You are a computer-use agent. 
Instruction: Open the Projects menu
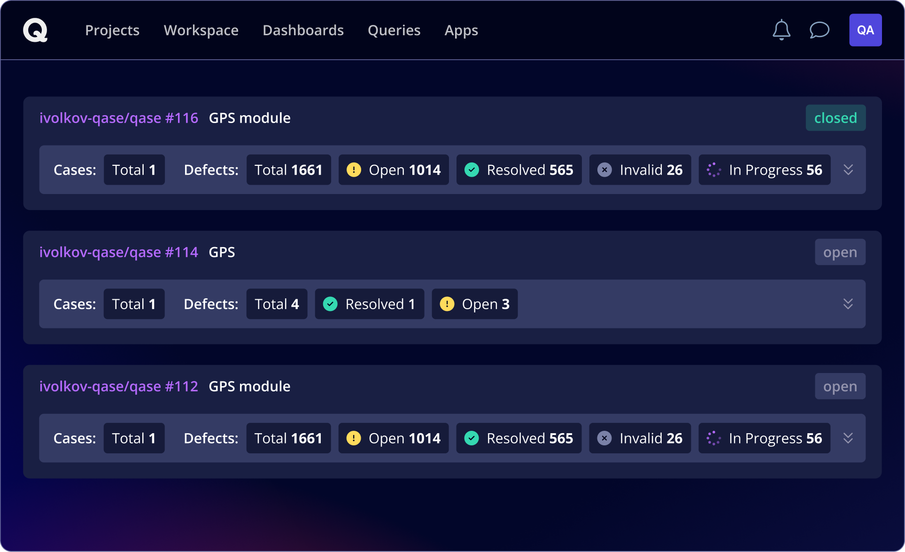pyautogui.click(x=112, y=30)
